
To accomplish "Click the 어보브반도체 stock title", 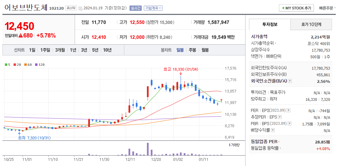I will click(26, 8).
